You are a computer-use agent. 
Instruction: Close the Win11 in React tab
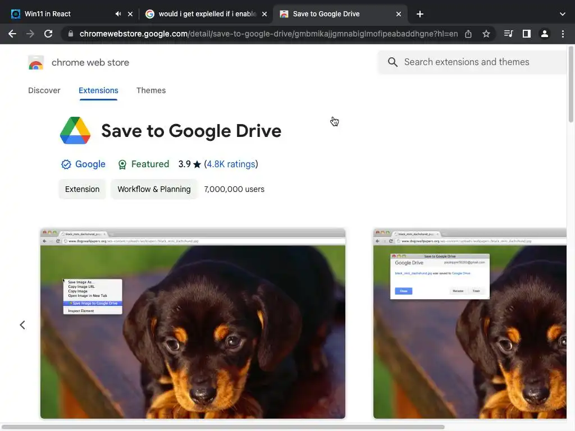(130, 14)
